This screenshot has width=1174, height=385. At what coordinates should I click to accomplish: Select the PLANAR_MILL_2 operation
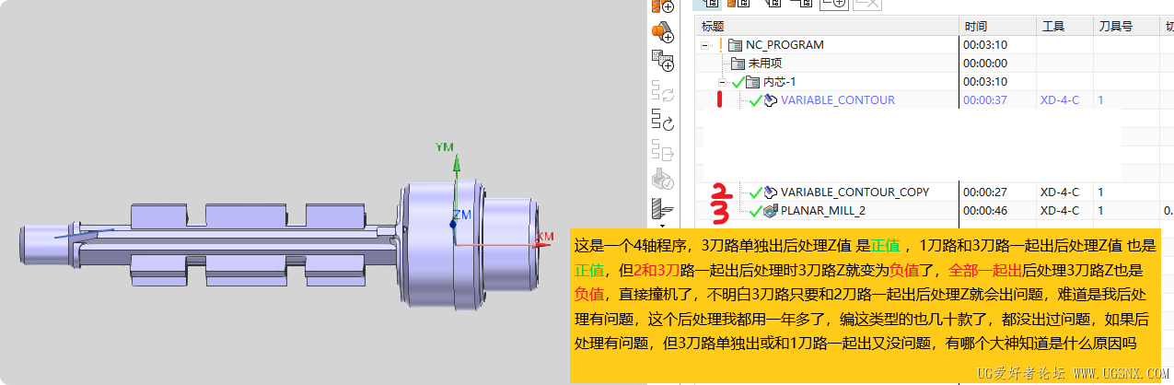(x=822, y=211)
